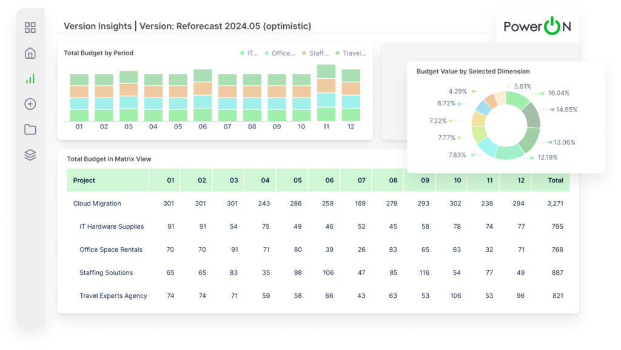Open the dashboard grid view in the sidebar
The width and height of the screenshot is (621, 350).
tap(30, 27)
